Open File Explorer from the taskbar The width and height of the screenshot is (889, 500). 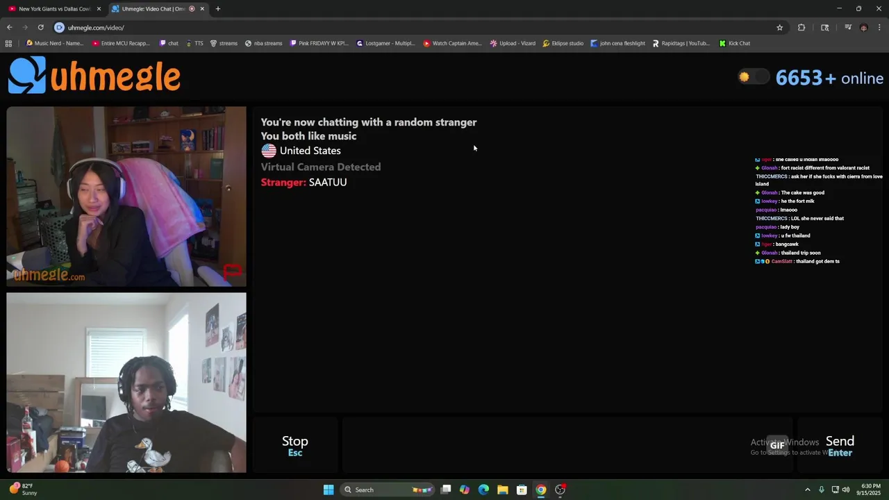tap(503, 490)
